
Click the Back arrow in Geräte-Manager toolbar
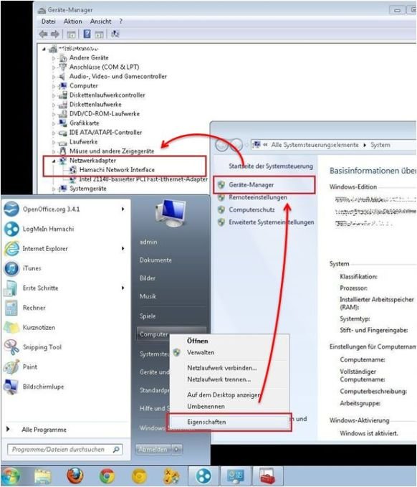43,34
